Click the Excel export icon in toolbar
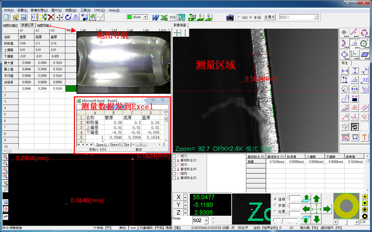 [164, 17]
